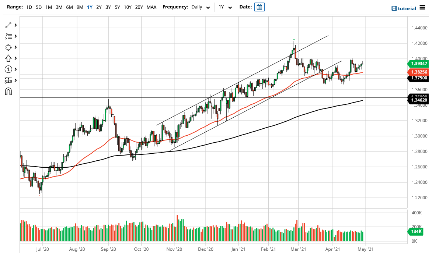Expand the trend line tool options chevron
The width and height of the screenshot is (432, 257).
(15, 25)
